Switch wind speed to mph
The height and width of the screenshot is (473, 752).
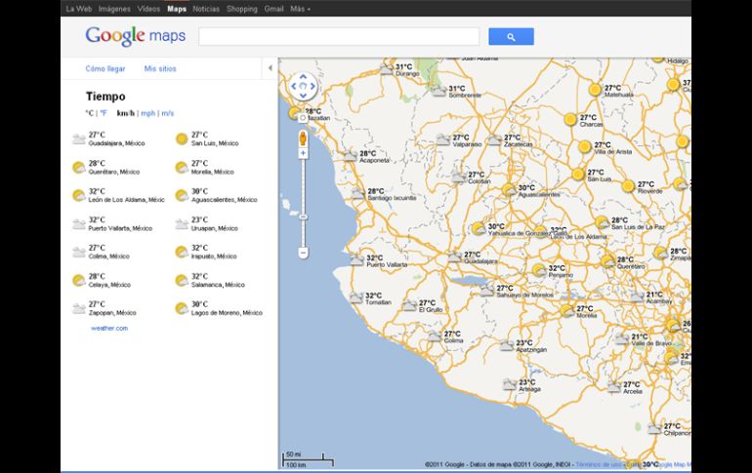tap(147, 113)
